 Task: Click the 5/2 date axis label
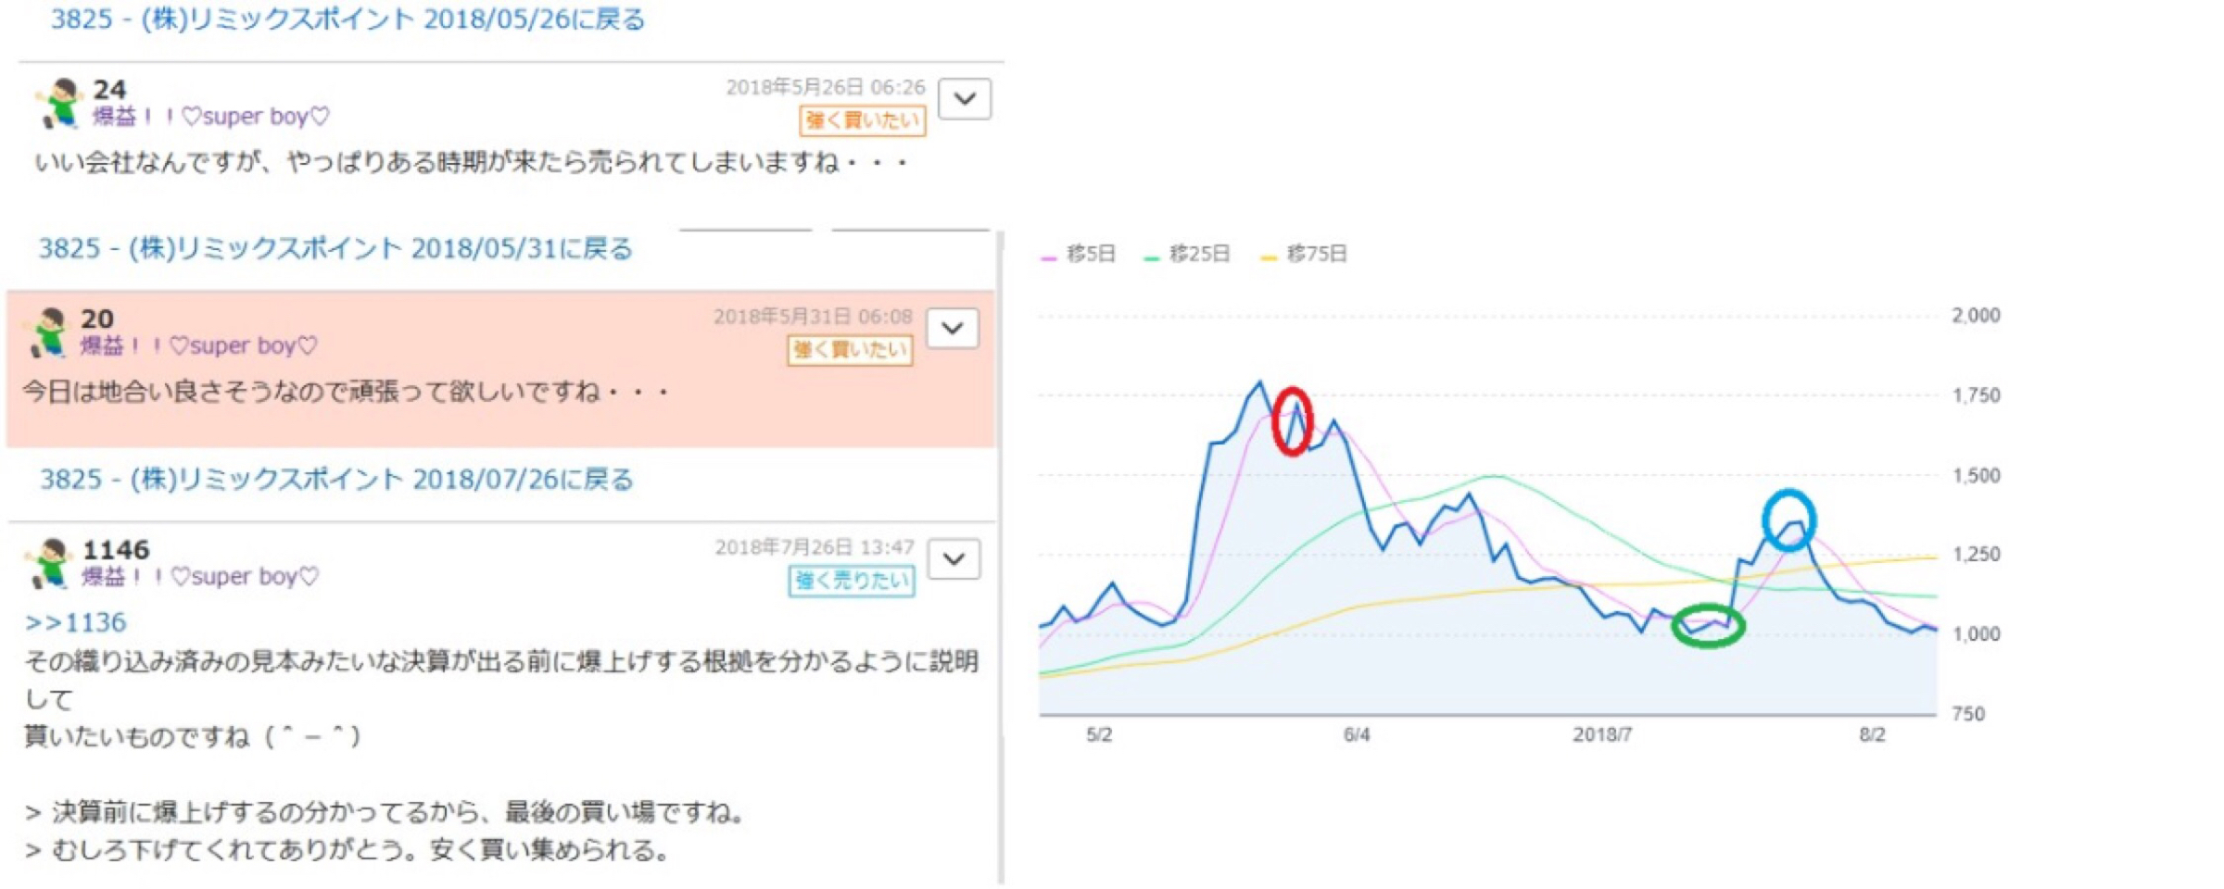point(1099,735)
